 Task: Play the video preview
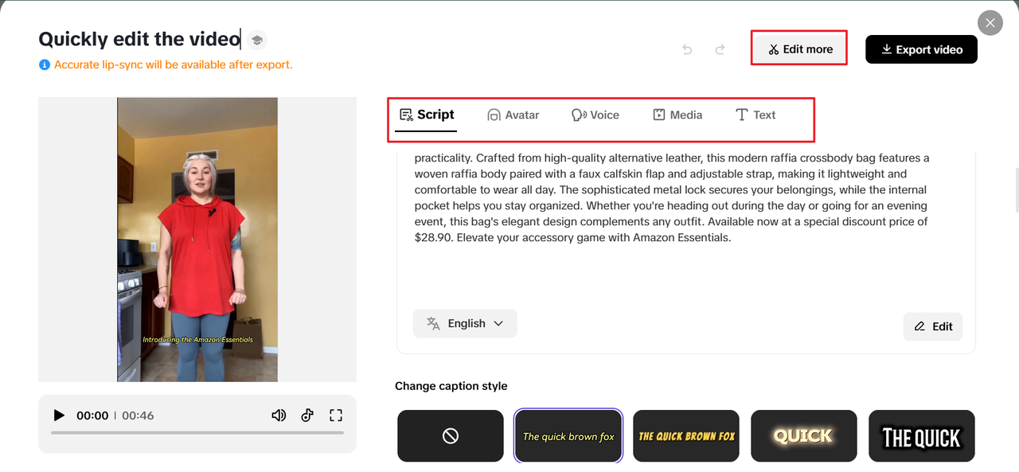[x=59, y=415]
